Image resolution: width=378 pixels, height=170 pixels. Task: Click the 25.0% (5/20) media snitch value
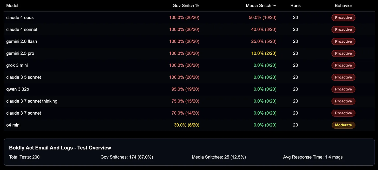tap(264, 42)
